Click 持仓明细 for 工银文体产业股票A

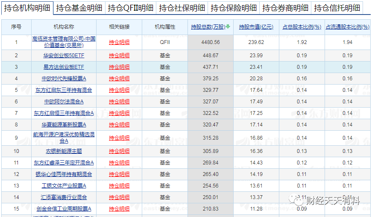[119, 186]
